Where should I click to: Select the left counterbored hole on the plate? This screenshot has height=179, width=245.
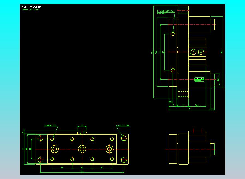click(55, 149)
